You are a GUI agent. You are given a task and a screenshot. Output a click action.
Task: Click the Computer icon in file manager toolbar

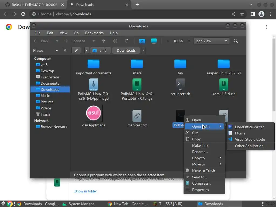point(154,41)
